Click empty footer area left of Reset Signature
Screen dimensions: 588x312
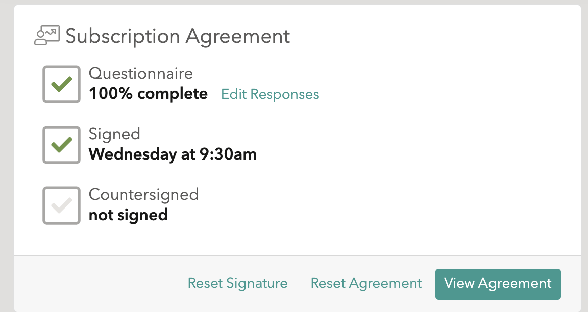click(x=97, y=284)
